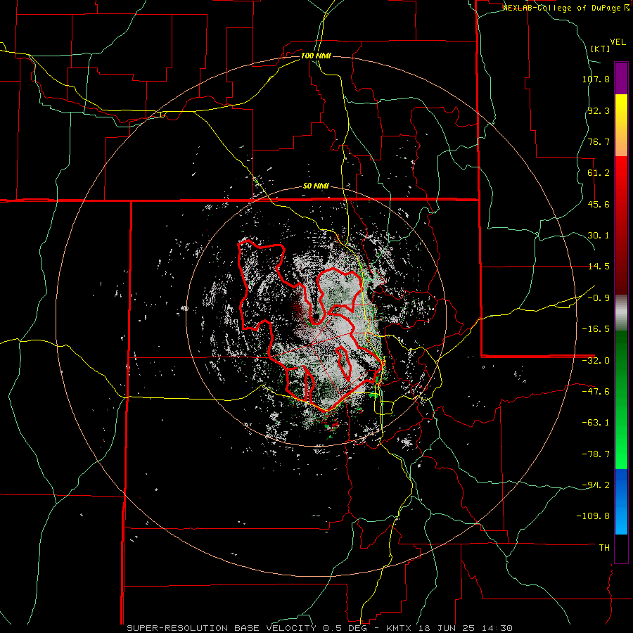Select the -109.8 legend value
Screen dimensions: 633x633
[594, 516]
